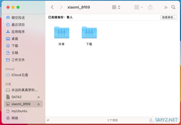Open 文稿 in the sidebar
The width and height of the screenshot is (181, 125).
(23, 53)
